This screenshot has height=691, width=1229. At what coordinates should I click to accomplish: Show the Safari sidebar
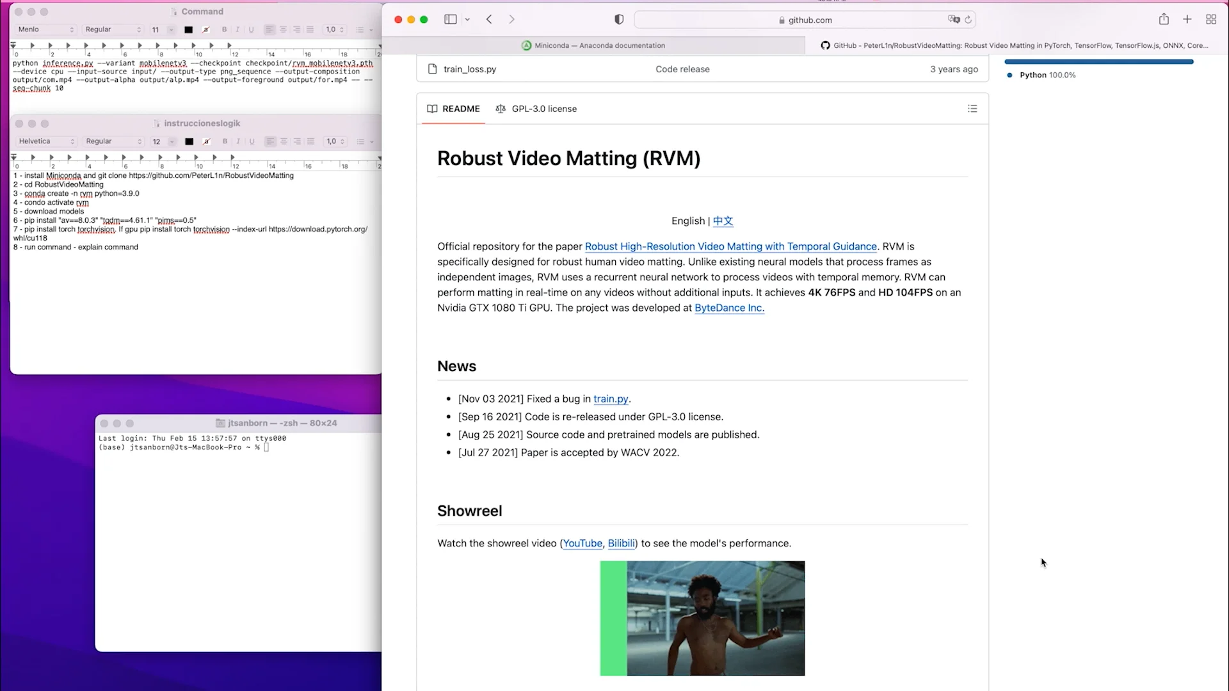(451, 19)
